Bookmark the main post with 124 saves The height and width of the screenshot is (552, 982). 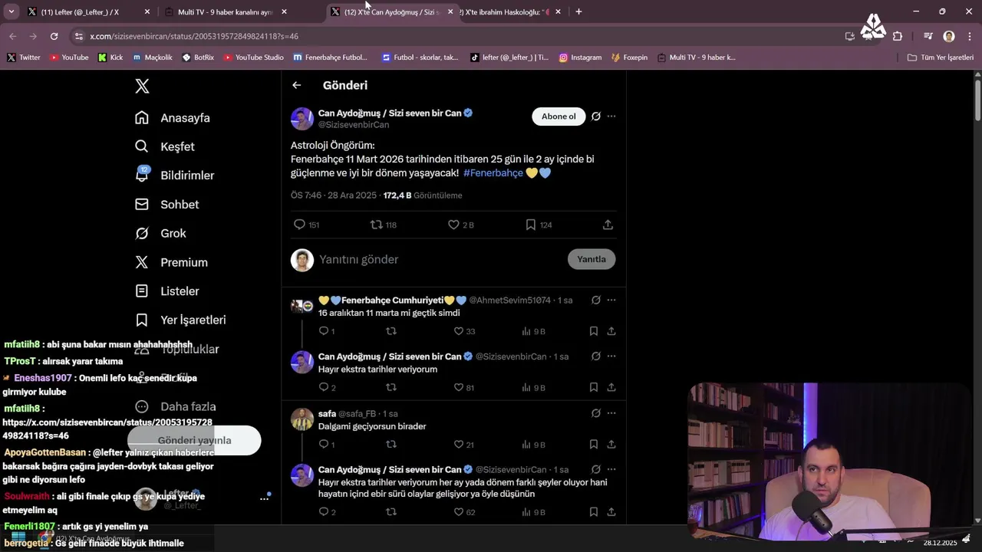(539, 225)
